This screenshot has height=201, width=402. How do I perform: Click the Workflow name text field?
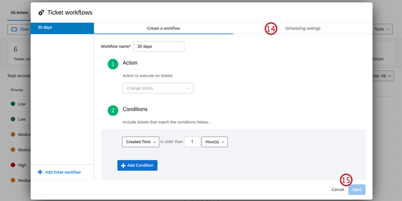pyautogui.click(x=158, y=46)
